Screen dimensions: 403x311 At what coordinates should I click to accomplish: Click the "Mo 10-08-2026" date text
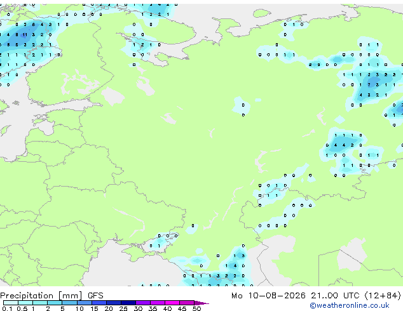click(x=268, y=296)
